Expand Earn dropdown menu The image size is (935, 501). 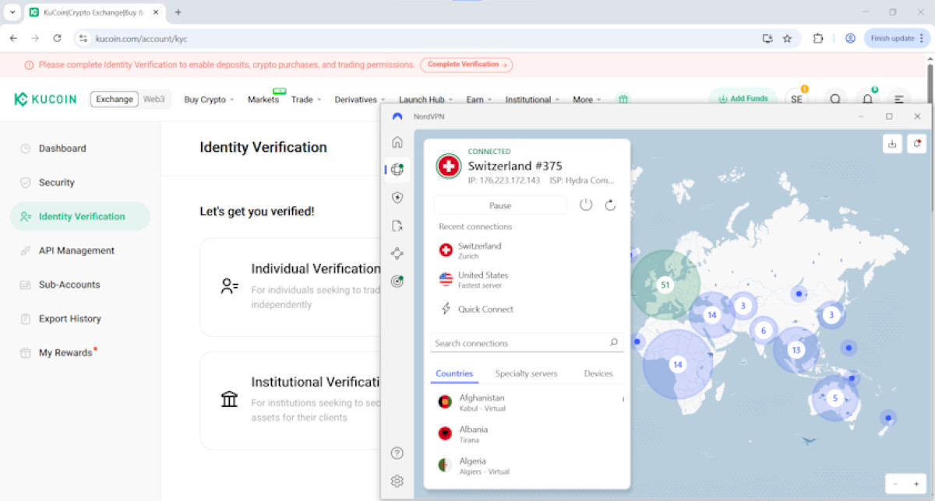point(479,100)
